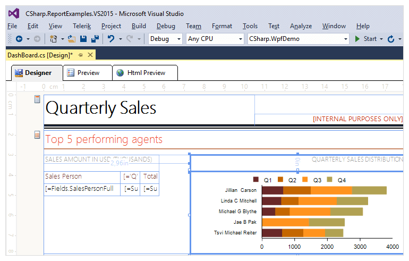
Task: Open the Team menu
Action: [x=193, y=26]
